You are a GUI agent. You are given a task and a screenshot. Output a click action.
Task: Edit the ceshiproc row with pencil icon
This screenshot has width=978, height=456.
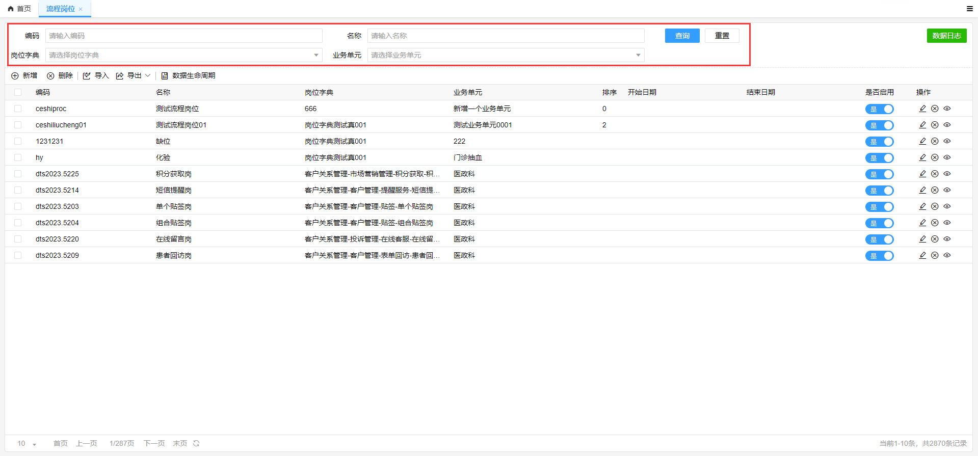[922, 109]
